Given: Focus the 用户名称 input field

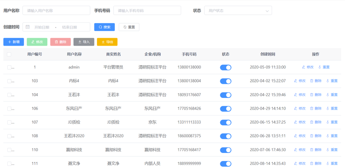Looking at the screenshot, I should pos(56,10).
